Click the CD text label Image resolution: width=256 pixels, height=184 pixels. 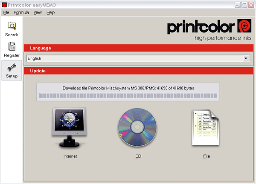[138, 156]
